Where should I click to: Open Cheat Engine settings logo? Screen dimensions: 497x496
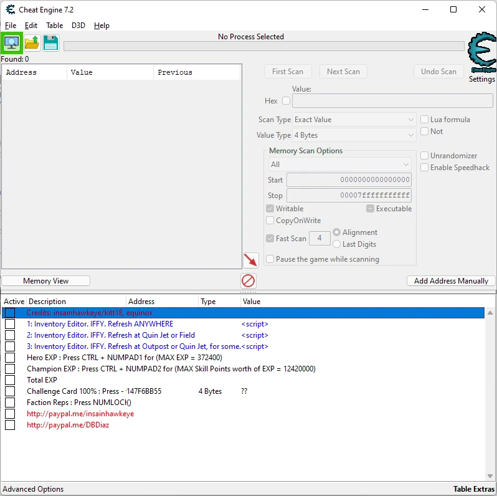(x=482, y=52)
